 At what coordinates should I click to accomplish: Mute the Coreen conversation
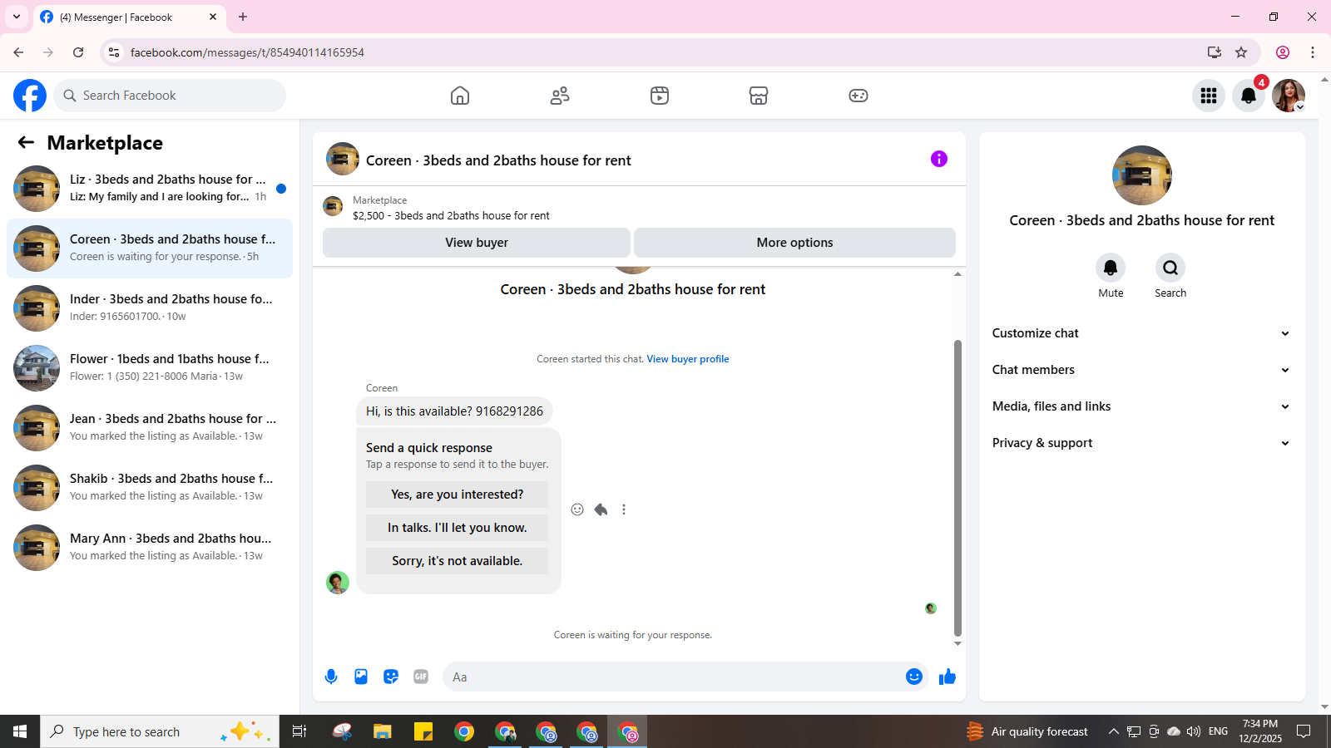[x=1111, y=268]
